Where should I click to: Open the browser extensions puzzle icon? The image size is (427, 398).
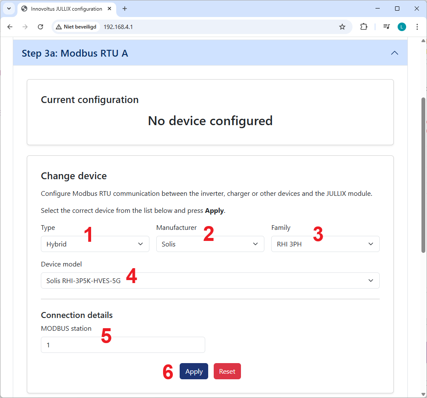click(x=364, y=27)
